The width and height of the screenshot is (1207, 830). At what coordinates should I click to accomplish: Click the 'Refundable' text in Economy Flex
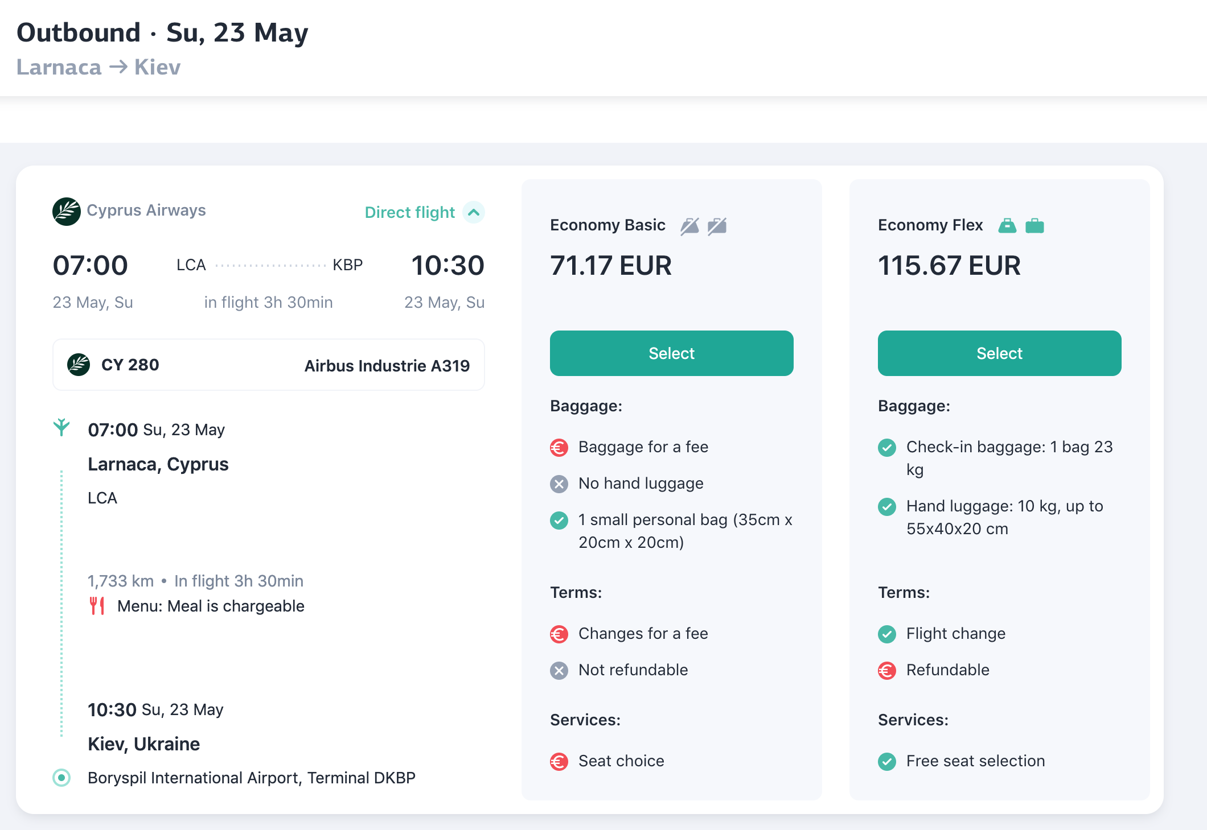(x=948, y=670)
